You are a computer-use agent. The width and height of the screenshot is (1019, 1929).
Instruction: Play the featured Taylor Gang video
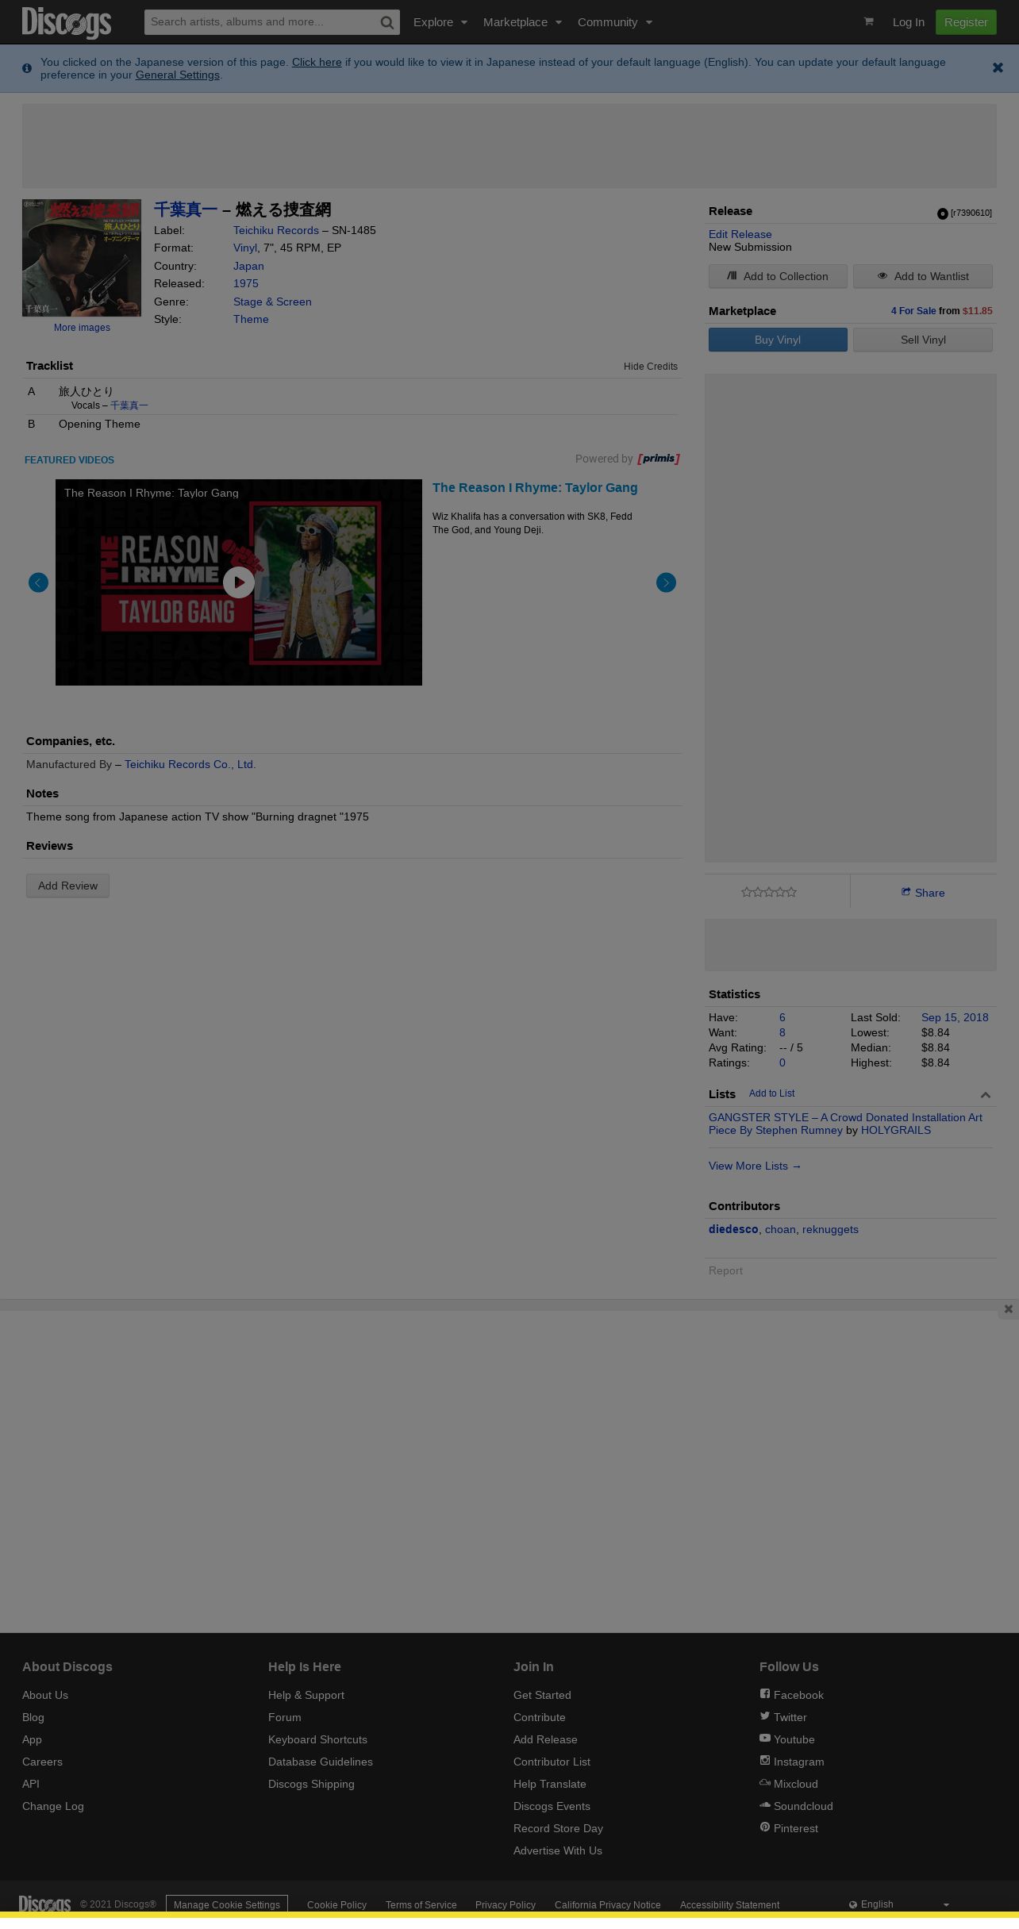pyautogui.click(x=239, y=582)
